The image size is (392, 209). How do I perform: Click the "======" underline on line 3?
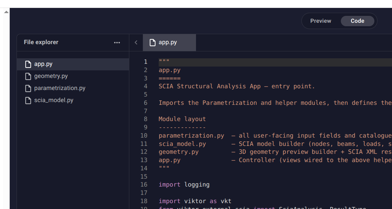(x=169, y=78)
